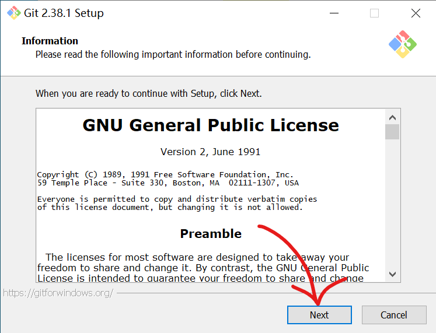Minimize the Git Setup window
Image resolution: width=436 pixels, height=333 pixels.
[x=334, y=13]
